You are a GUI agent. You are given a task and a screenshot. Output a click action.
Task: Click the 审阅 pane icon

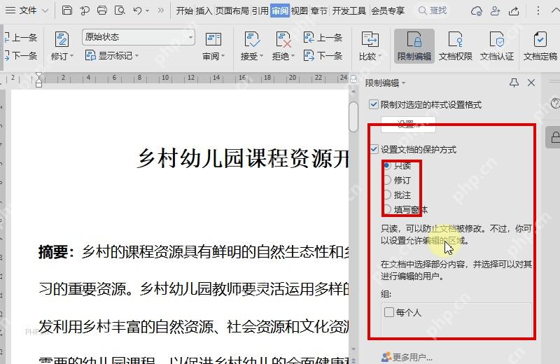point(213,39)
